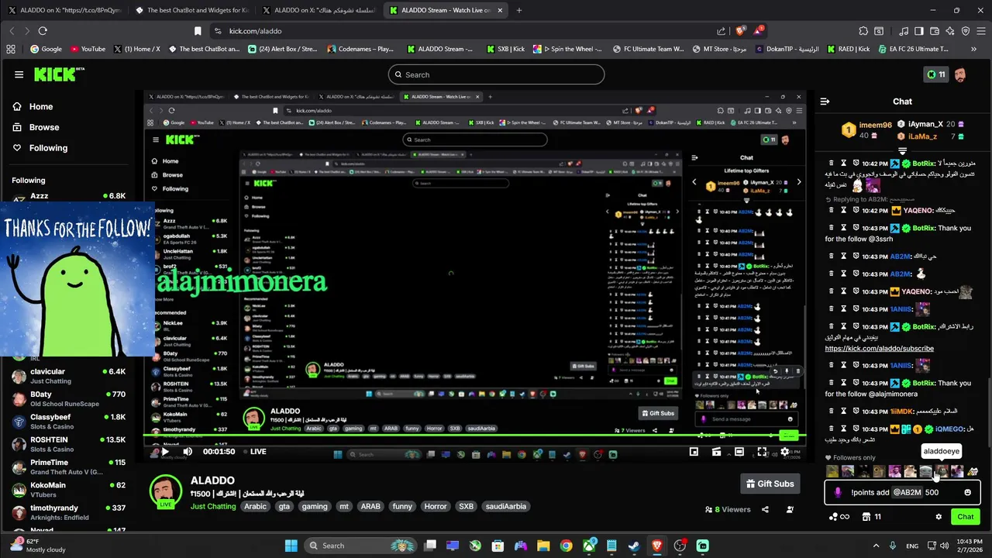Open the KICKs balance button showing 11
Screen dimensions: 992x558
coord(936,74)
